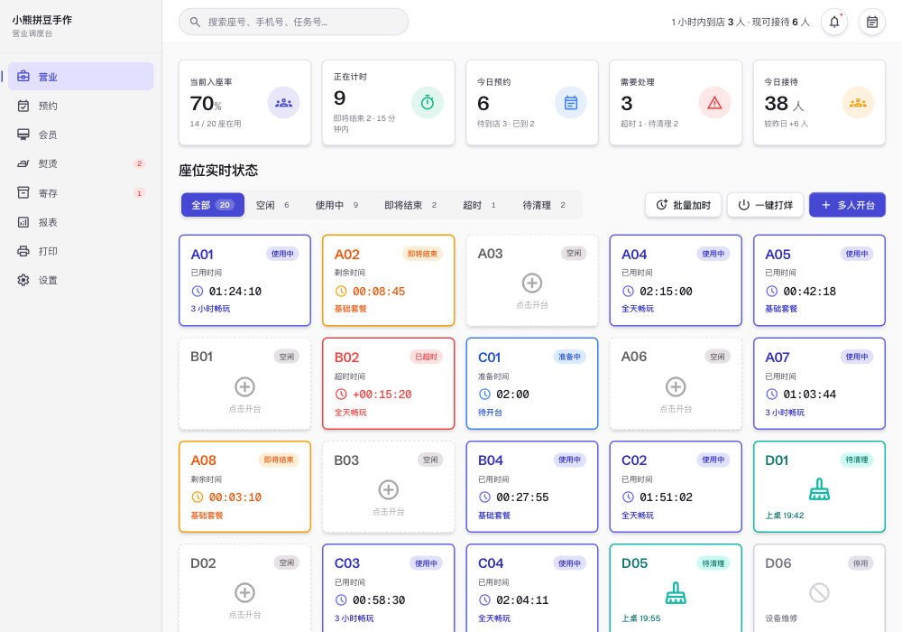Click the 多人开台 button
The image size is (902, 632).
[x=847, y=205]
